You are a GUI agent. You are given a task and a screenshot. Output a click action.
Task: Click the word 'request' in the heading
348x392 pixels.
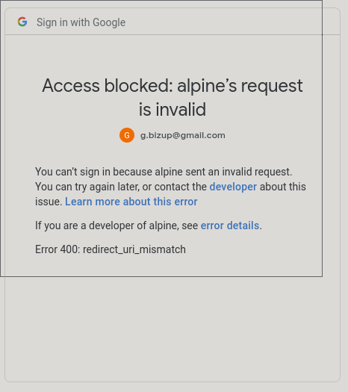(272, 87)
